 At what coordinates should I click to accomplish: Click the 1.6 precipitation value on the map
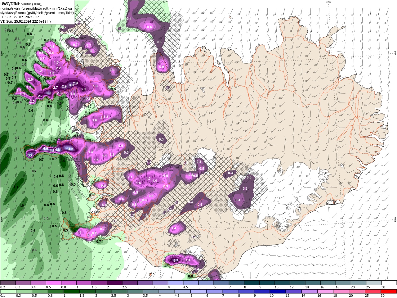pyautogui.click(x=95, y=120)
